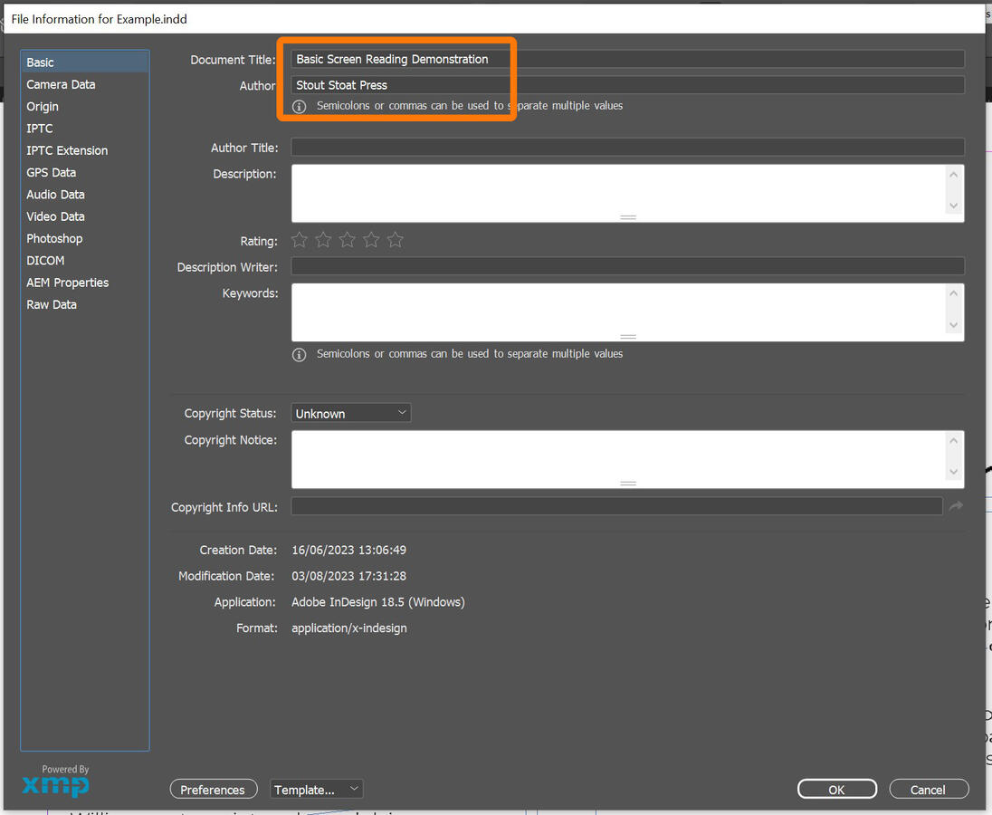Select the first Rating star
Screen dimensions: 992x815
click(x=300, y=240)
